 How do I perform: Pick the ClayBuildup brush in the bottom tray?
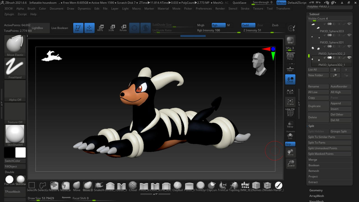coord(178,186)
